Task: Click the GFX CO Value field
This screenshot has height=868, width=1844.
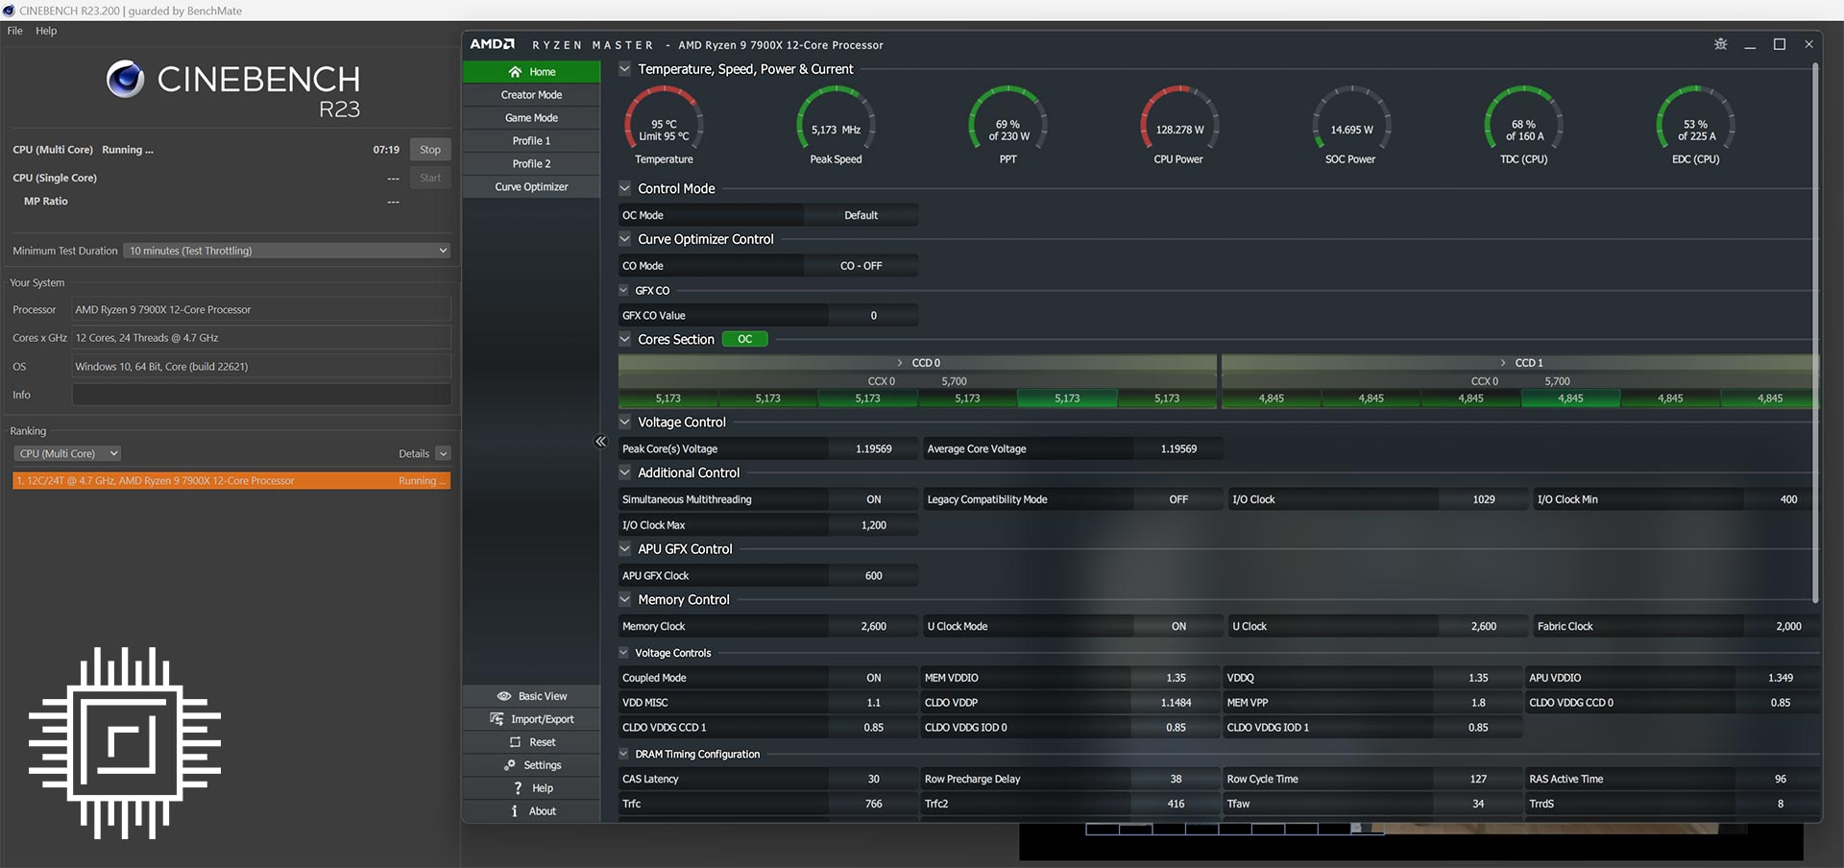Action: click(x=873, y=315)
